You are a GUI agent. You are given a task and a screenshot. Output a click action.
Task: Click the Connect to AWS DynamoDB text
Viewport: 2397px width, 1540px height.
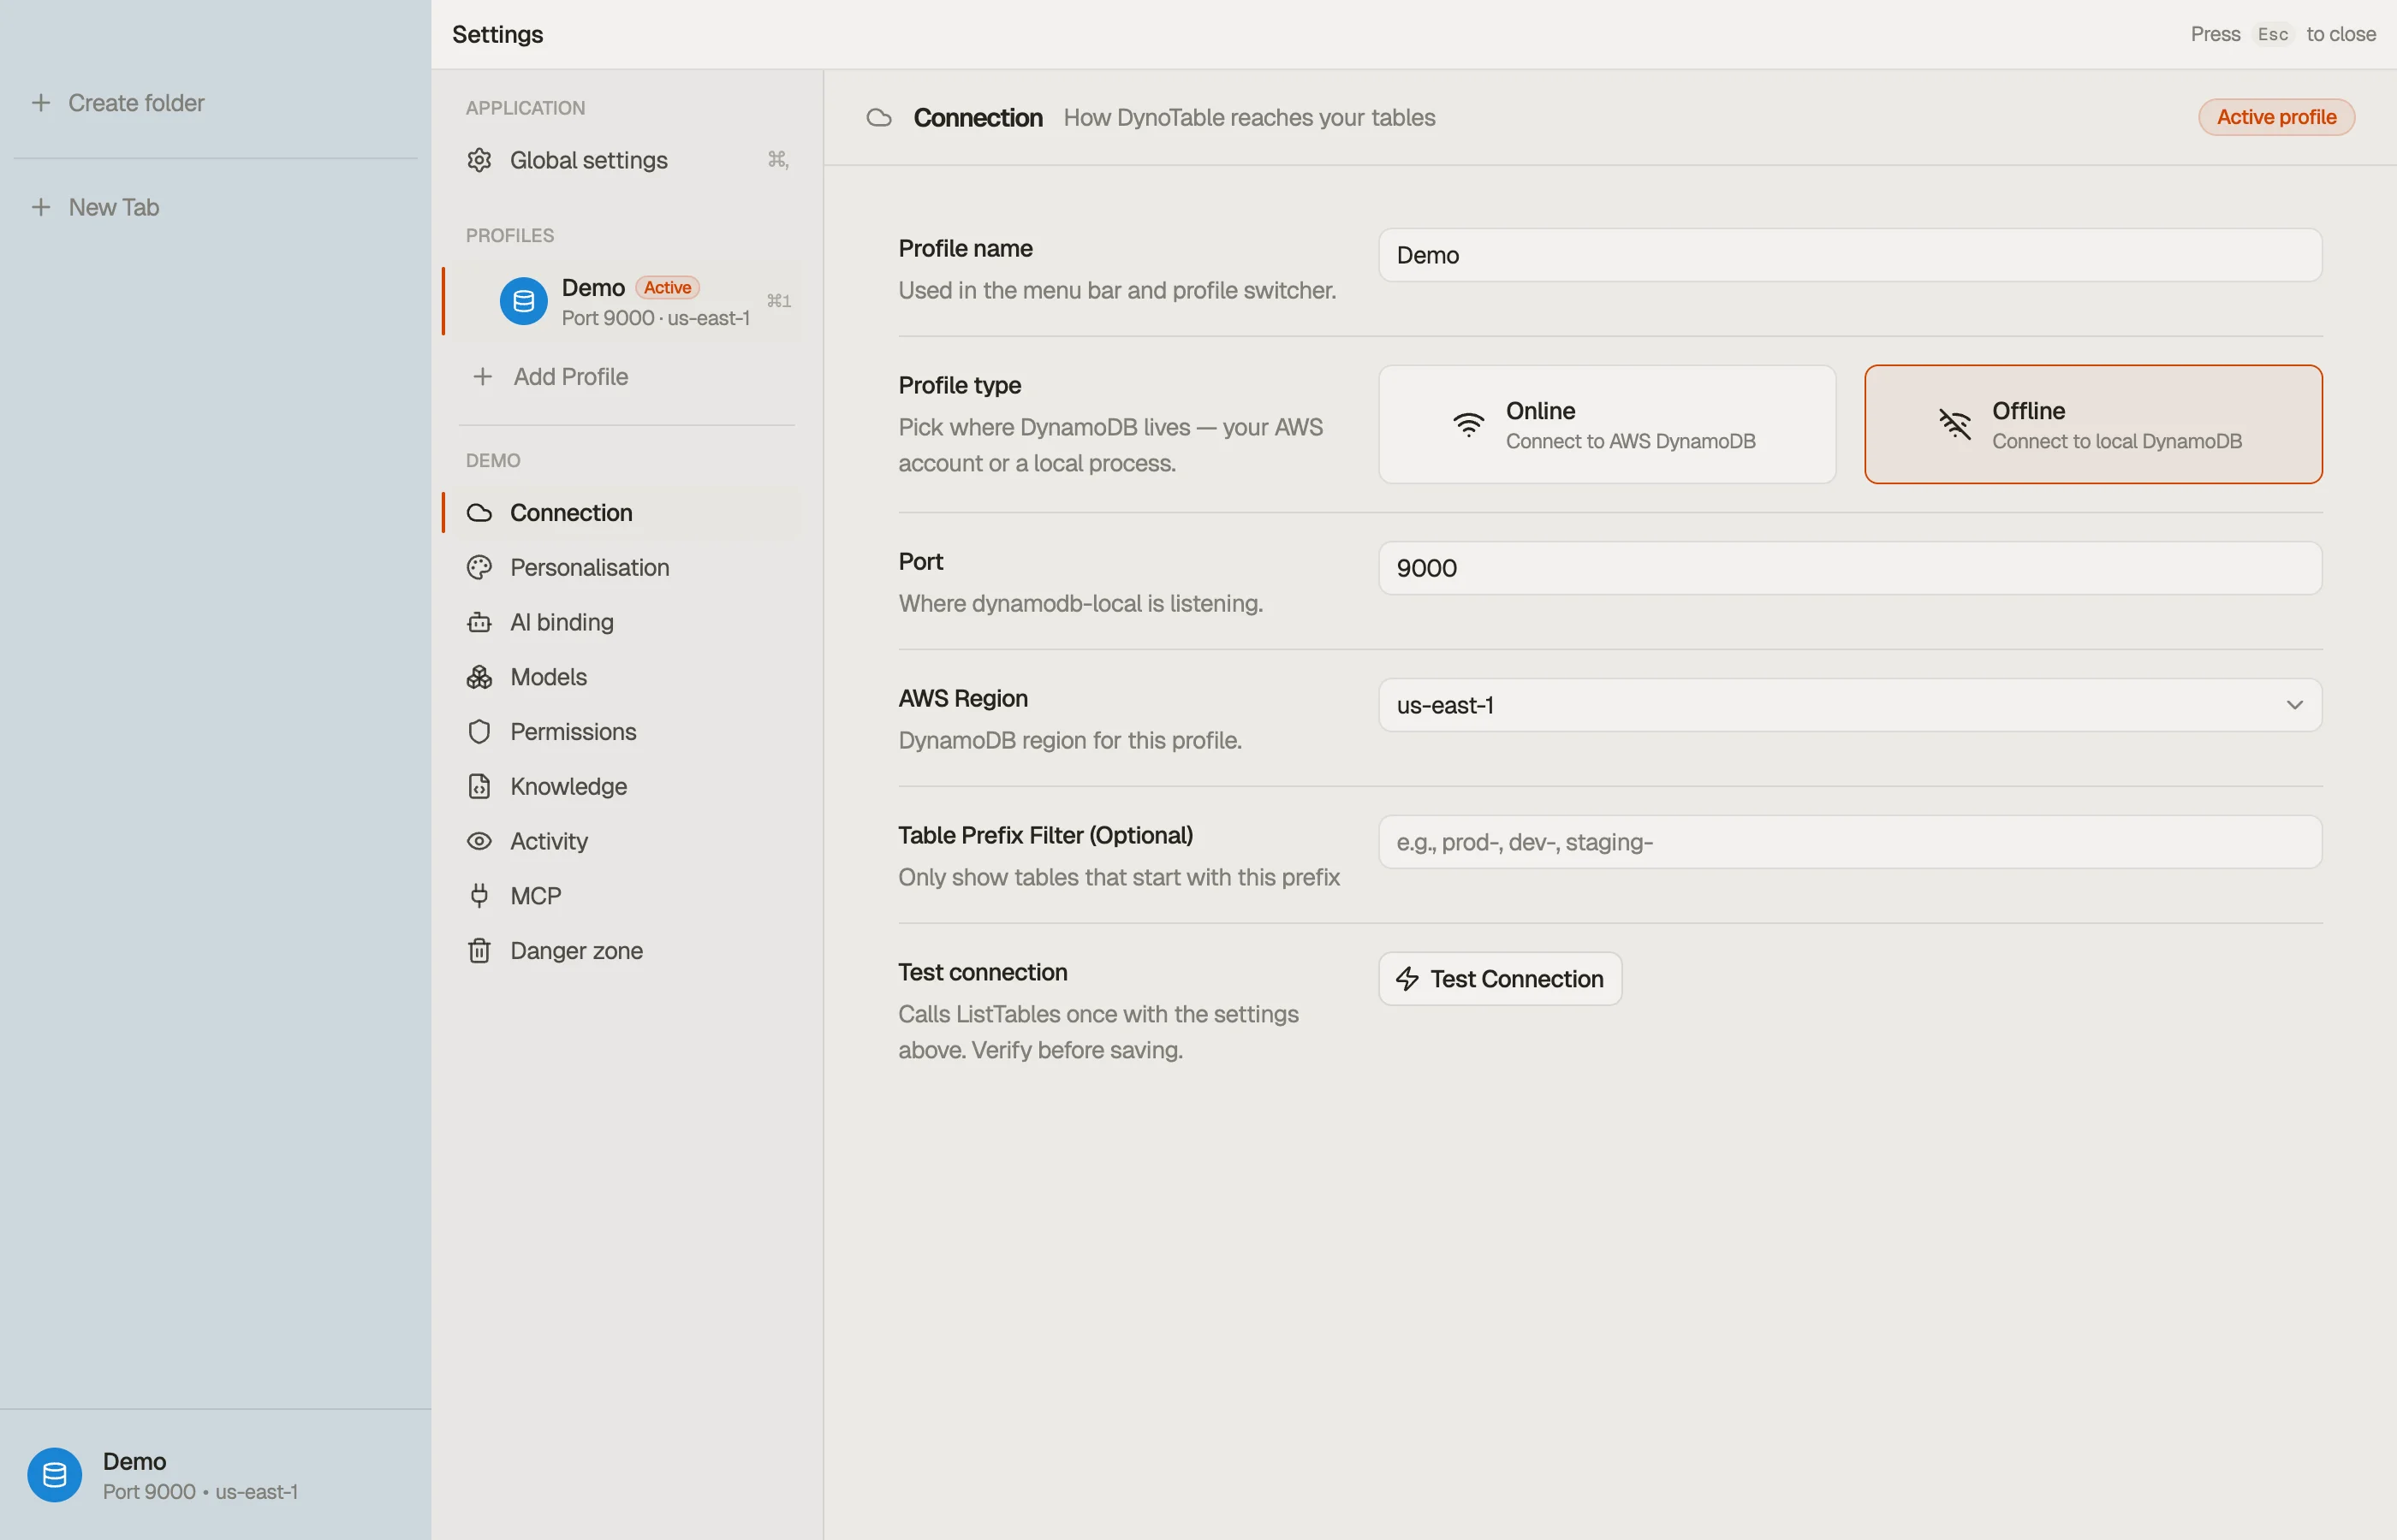click(x=1631, y=441)
